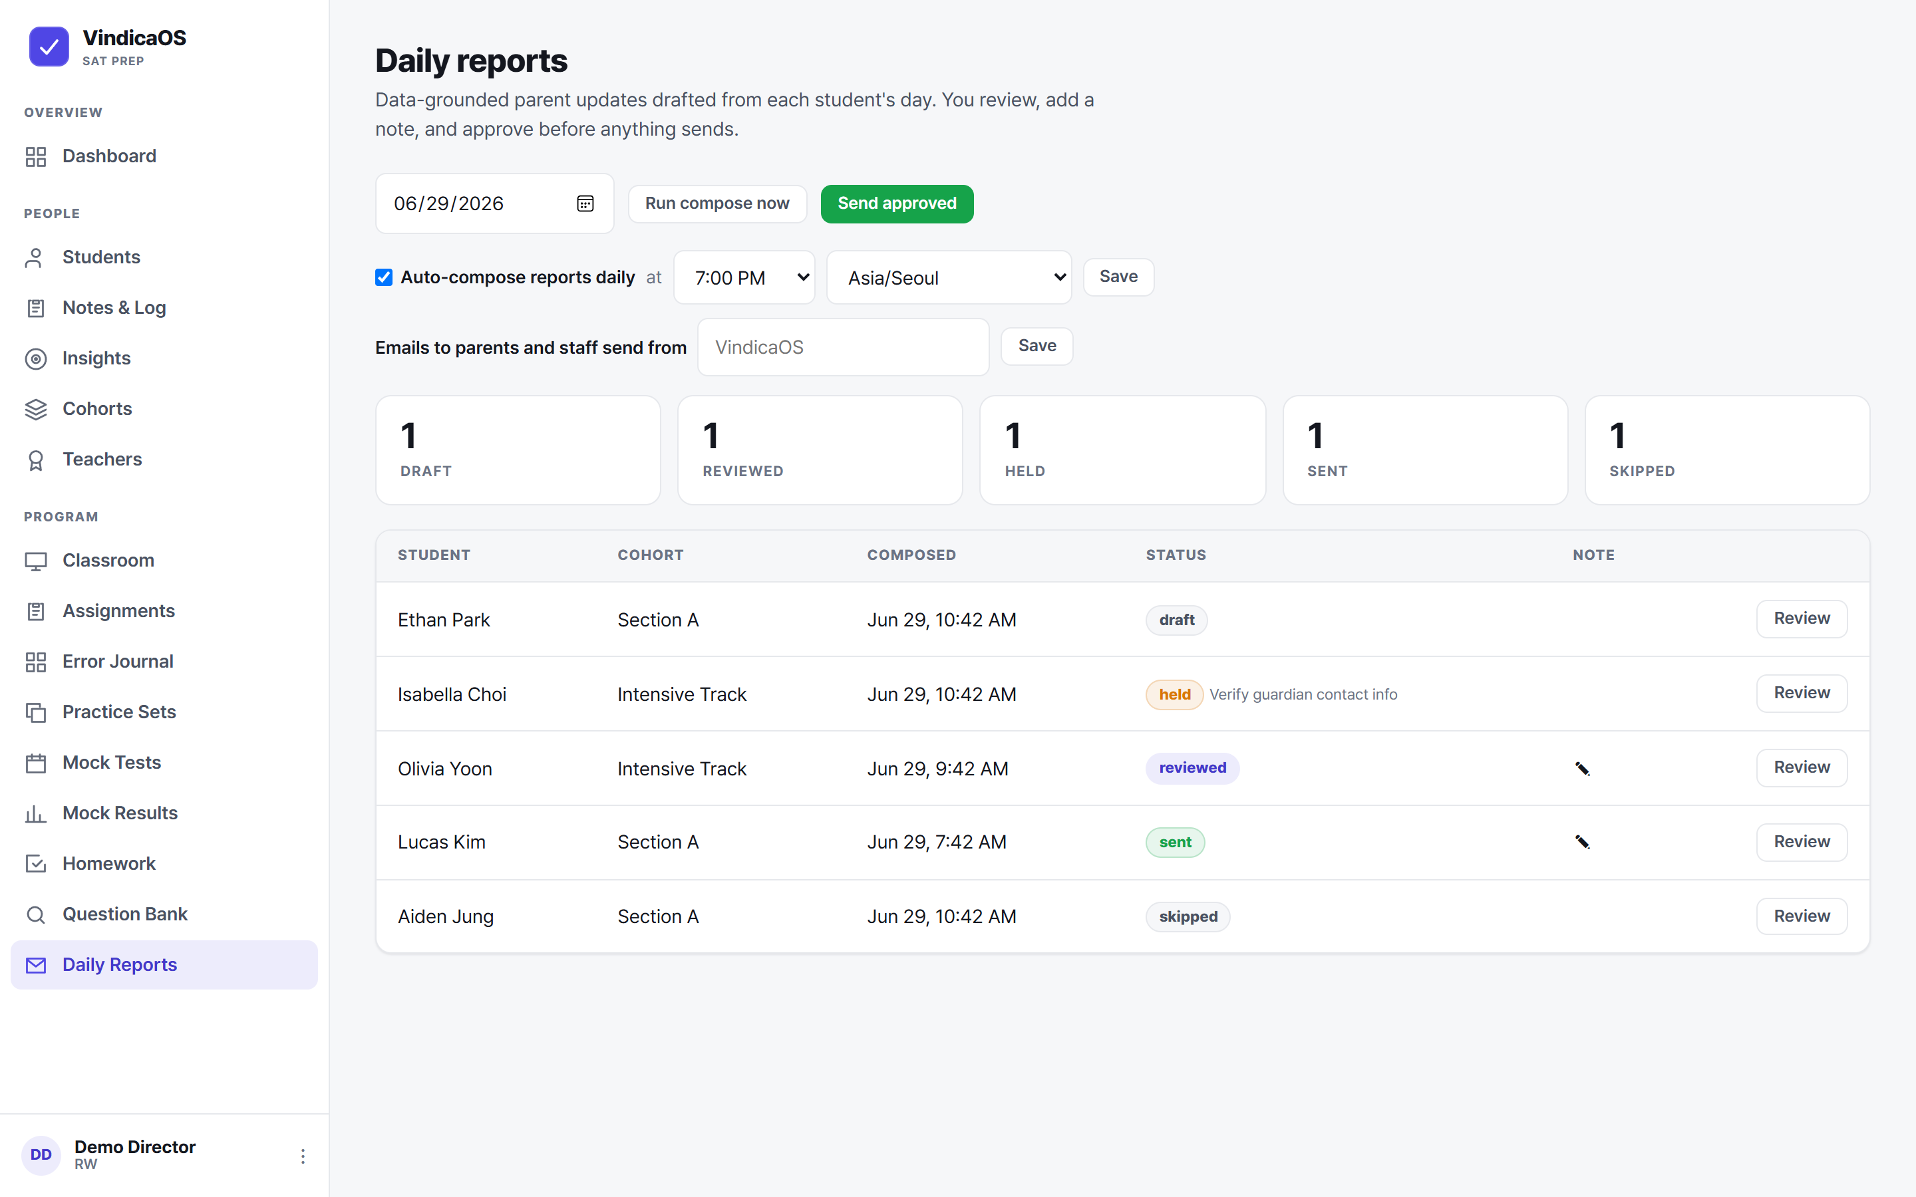This screenshot has width=1916, height=1197.
Task: Click Demo Director profile name
Action: (x=134, y=1147)
